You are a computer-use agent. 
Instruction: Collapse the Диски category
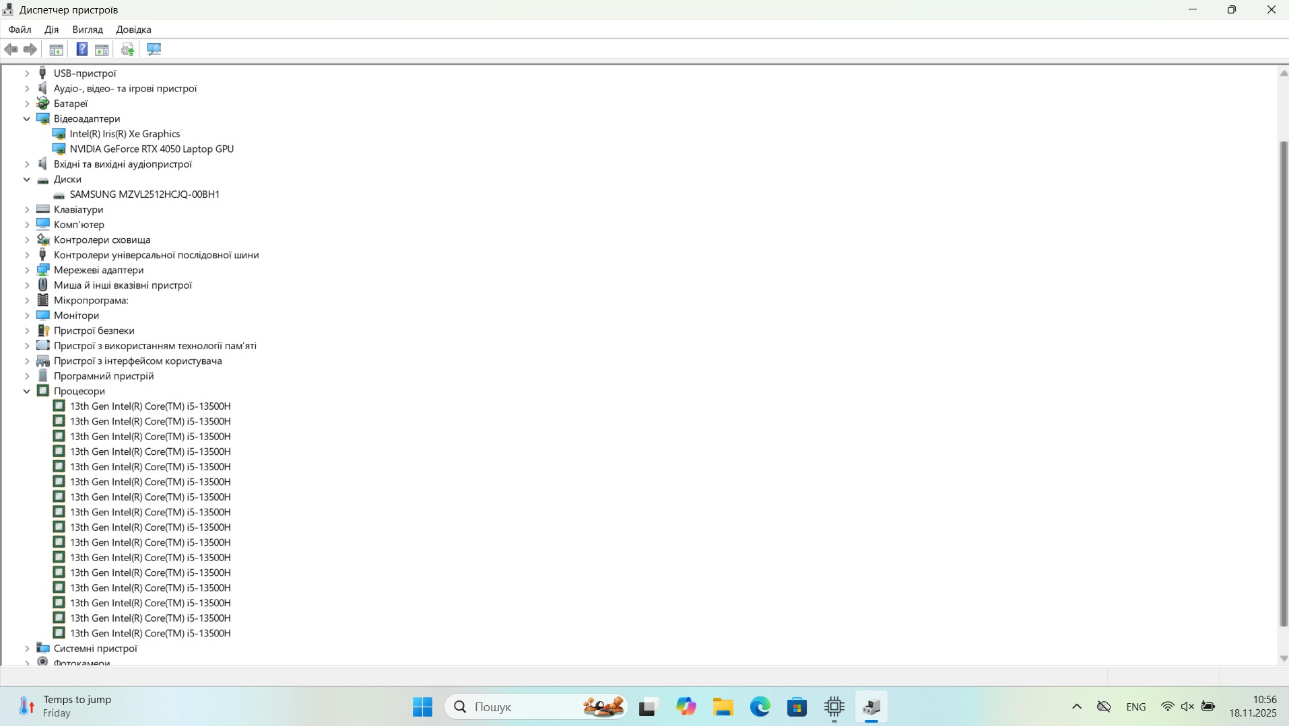pyautogui.click(x=27, y=180)
